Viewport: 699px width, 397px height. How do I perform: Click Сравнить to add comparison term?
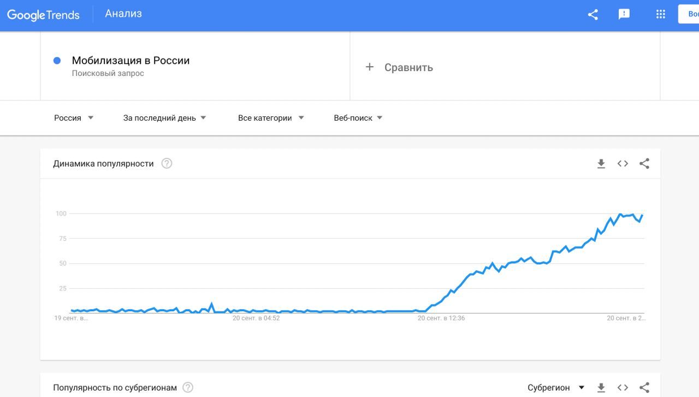[400, 67]
